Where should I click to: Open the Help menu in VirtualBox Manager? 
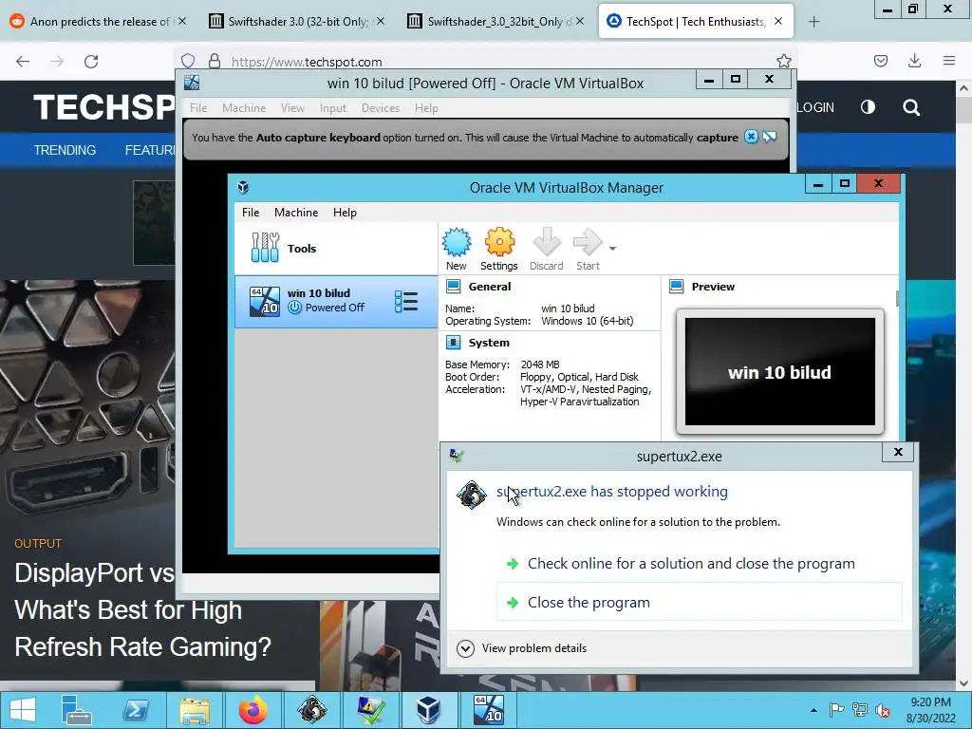345,212
